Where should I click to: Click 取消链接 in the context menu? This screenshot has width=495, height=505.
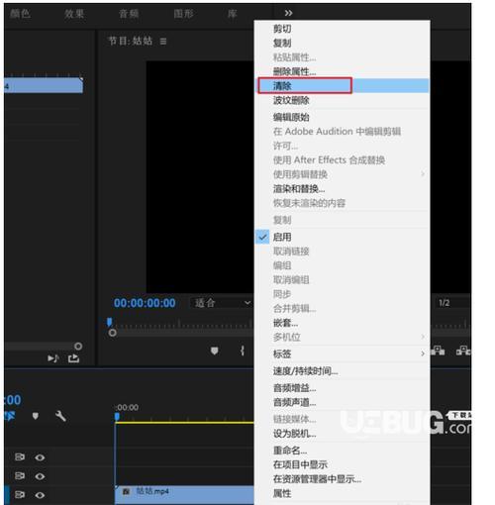pyautogui.click(x=343, y=252)
